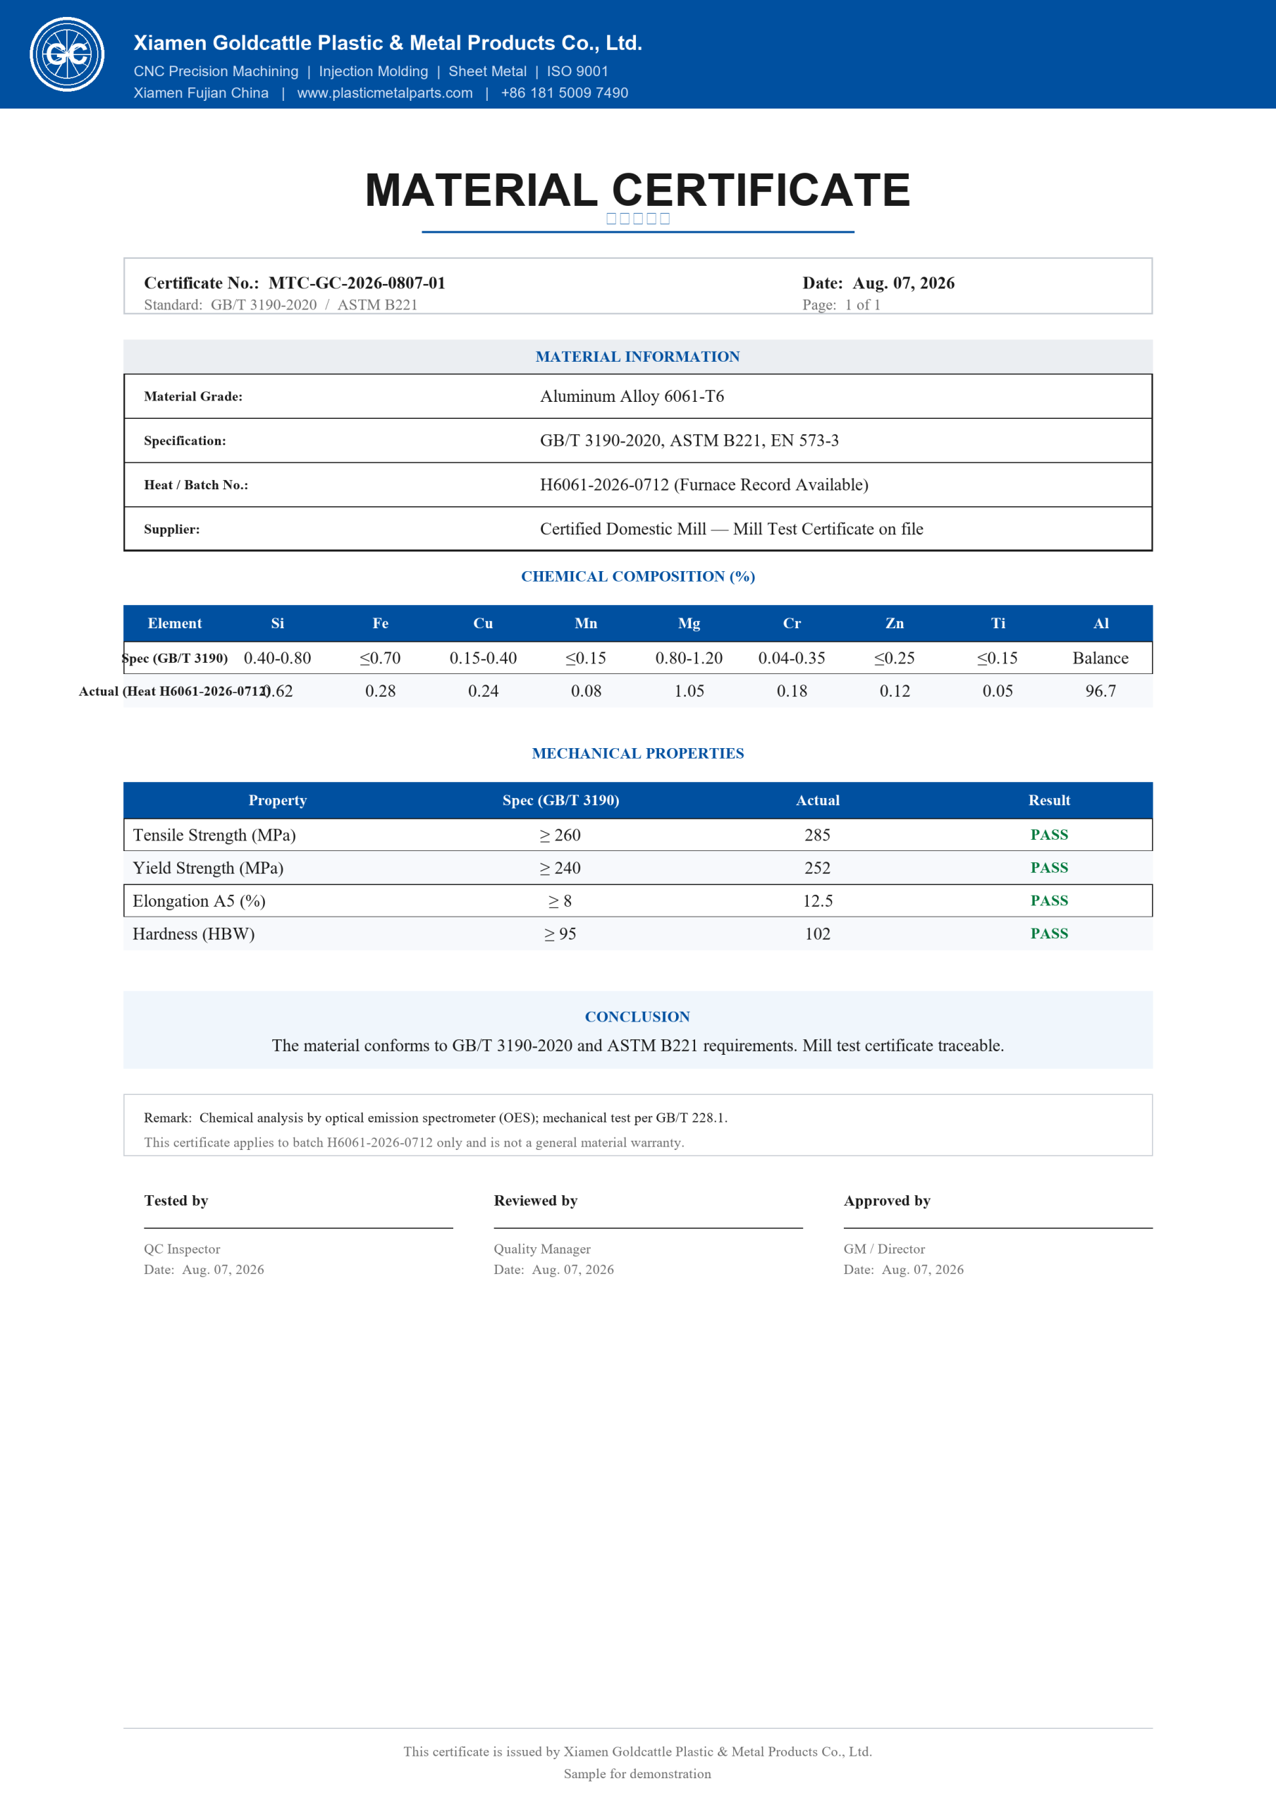Click the 'Cr' column header

pos(792,623)
